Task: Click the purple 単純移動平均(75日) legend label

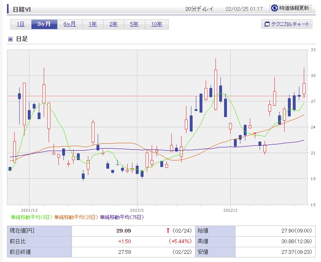Action: point(122,217)
